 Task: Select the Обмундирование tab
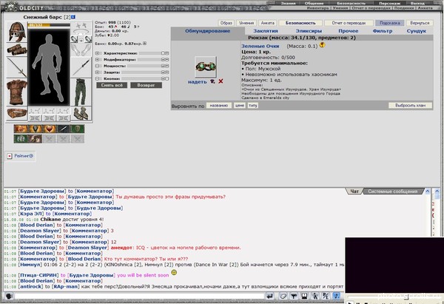click(x=207, y=31)
